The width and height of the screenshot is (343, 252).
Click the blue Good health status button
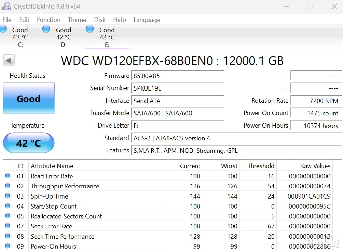[x=29, y=98]
